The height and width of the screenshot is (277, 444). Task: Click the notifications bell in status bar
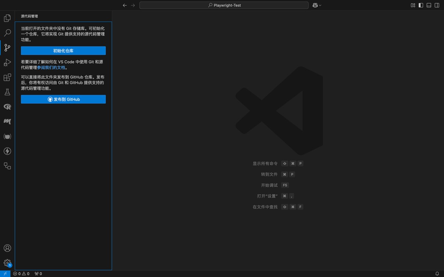pyautogui.click(x=437, y=274)
